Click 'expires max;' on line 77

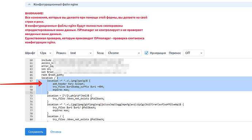pyautogui.click(x=61, y=110)
